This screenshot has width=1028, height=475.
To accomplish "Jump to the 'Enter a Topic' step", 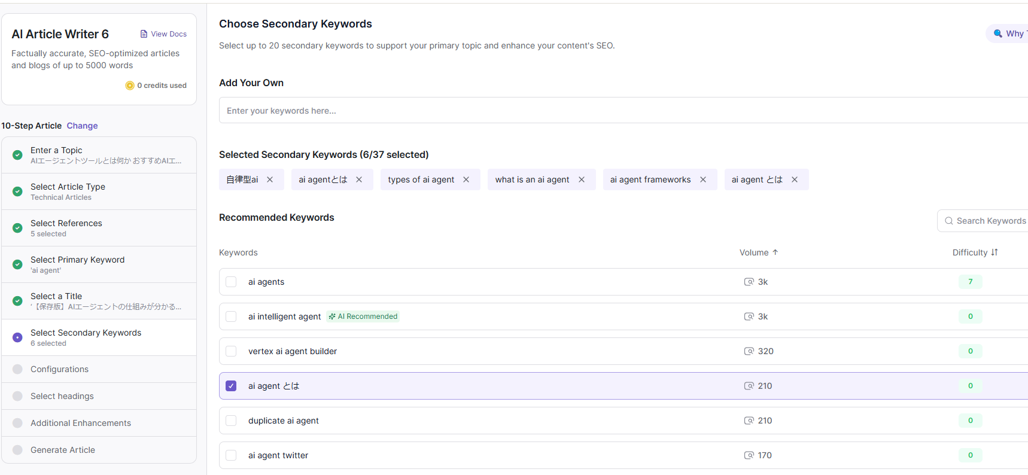I will tap(56, 155).
